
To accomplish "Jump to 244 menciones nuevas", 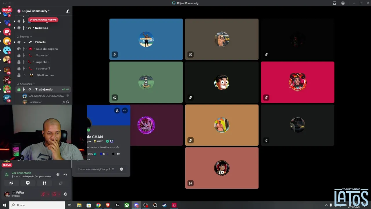I will tap(43, 20).
